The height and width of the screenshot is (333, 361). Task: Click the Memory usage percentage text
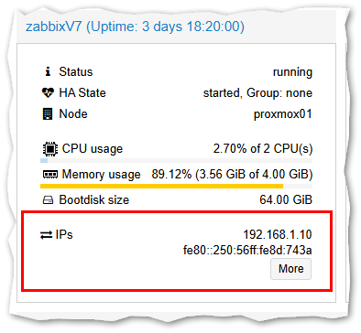click(x=232, y=175)
